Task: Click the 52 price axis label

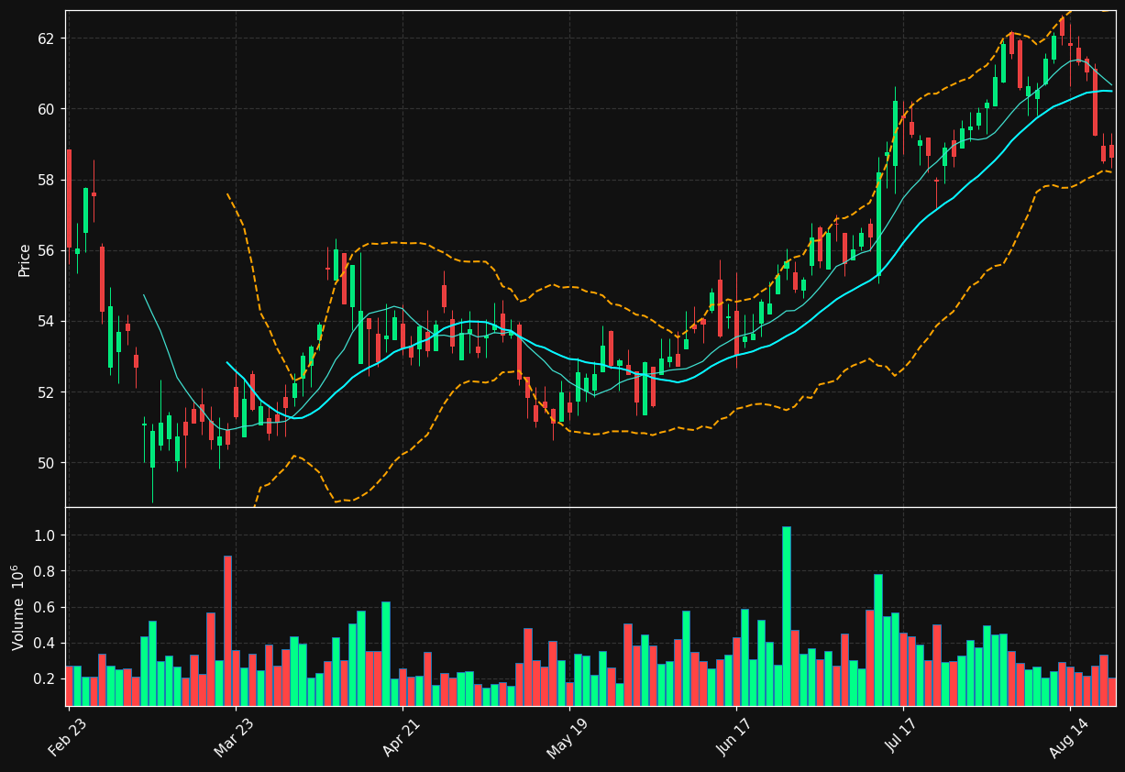Action: coord(47,392)
